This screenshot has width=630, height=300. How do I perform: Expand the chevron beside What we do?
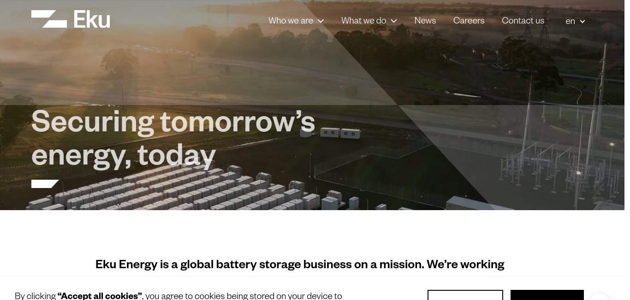point(394,21)
